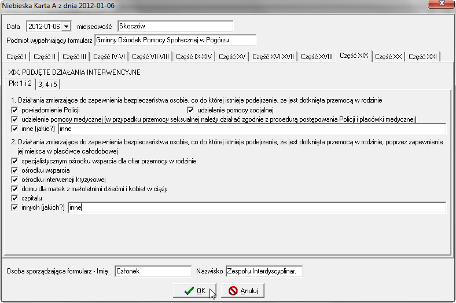The width and height of the screenshot is (456, 303).
Task: Uncheck the szpitalu checkbox
Action: (x=14, y=198)
